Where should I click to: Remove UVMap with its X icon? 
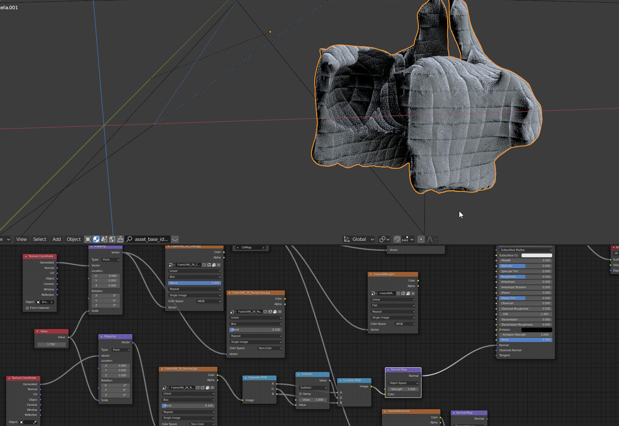(263, 248)
